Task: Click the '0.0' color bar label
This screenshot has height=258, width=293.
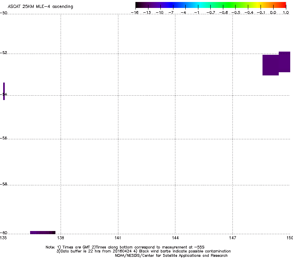Action: [x=273, y=13]
